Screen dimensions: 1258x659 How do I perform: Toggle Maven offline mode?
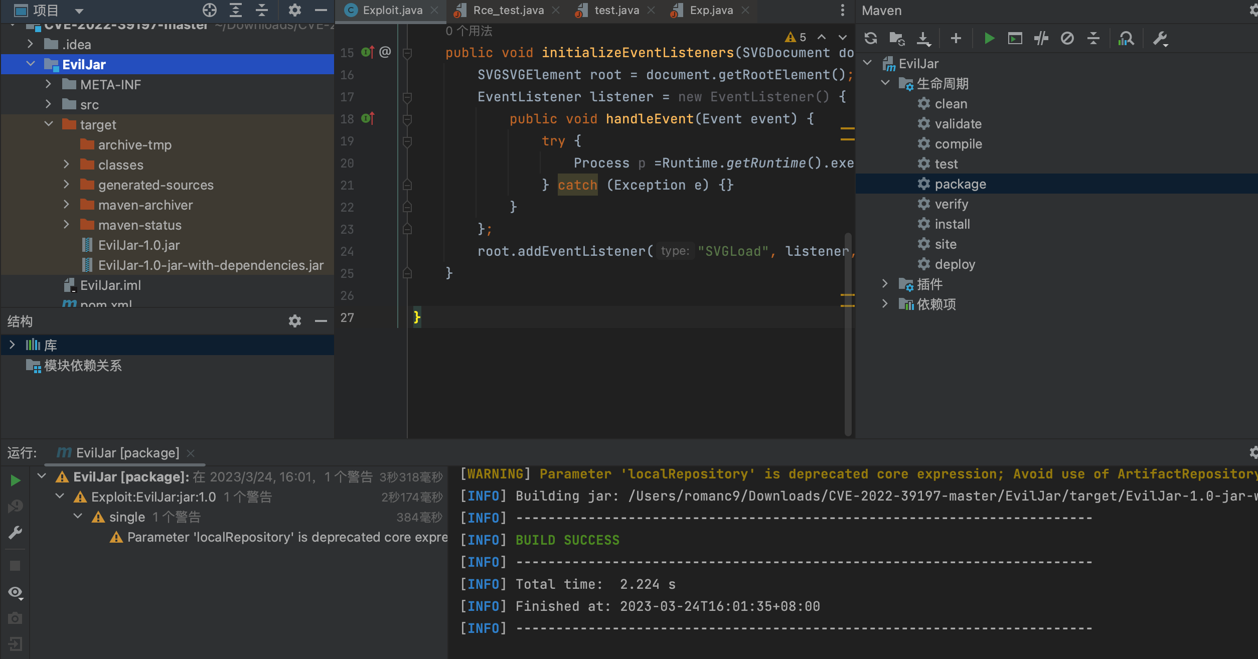tap(1041, 39)
